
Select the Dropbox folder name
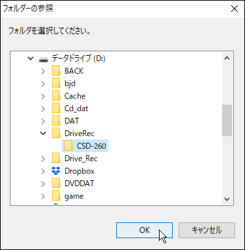pos(79,171)
